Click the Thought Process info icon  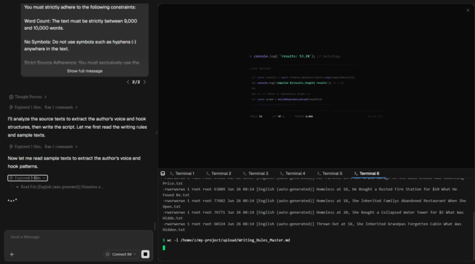point(11,97)
